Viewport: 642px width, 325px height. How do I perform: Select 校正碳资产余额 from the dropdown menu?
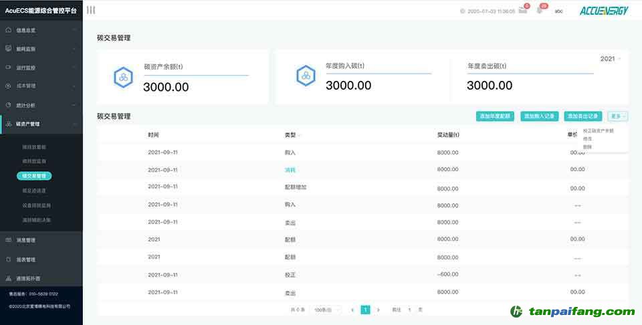[598, 130]
